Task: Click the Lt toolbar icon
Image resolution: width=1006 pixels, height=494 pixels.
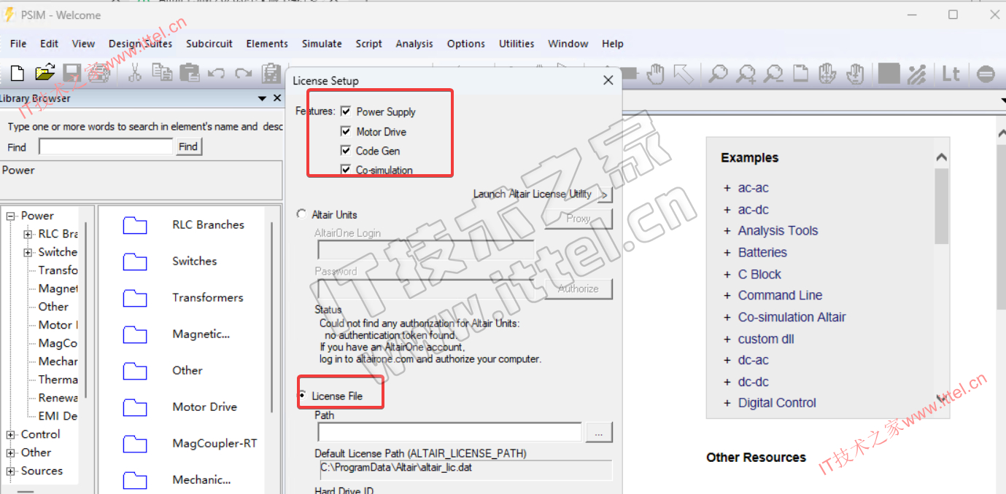Action: (951, 74)
